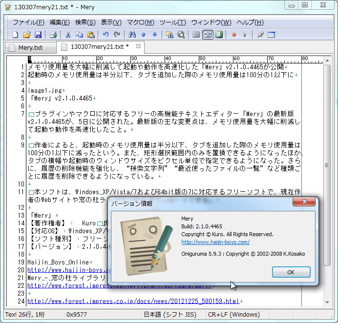The image size is (338, 323).
Task: Open haijin-boys link on line 20
Action: [x=67, y=270]
